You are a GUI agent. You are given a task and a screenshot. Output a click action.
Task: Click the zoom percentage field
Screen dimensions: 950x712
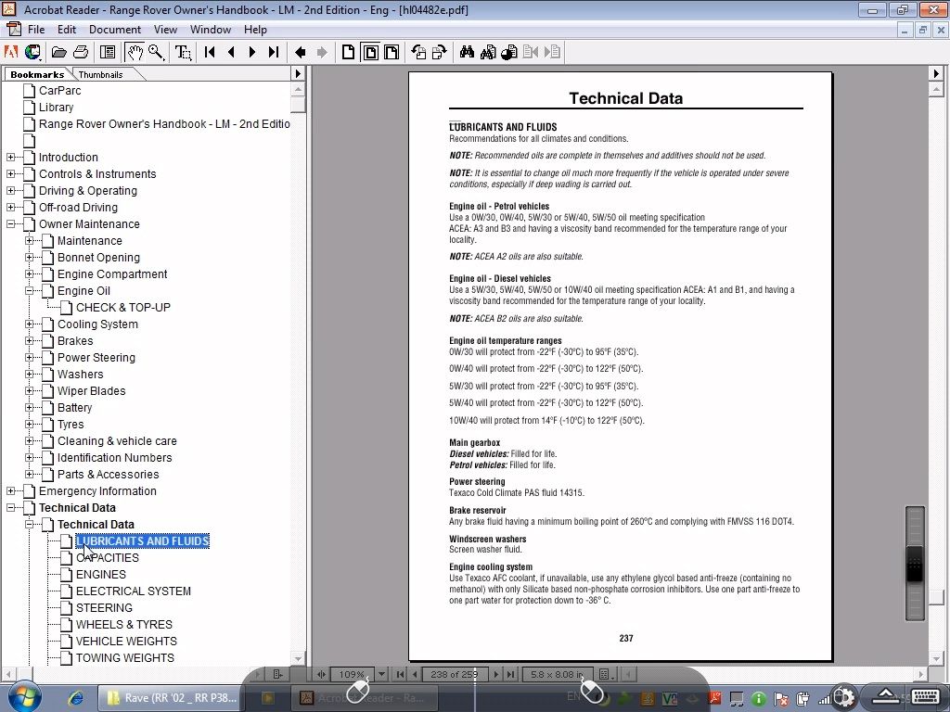[x=352, y=674]
